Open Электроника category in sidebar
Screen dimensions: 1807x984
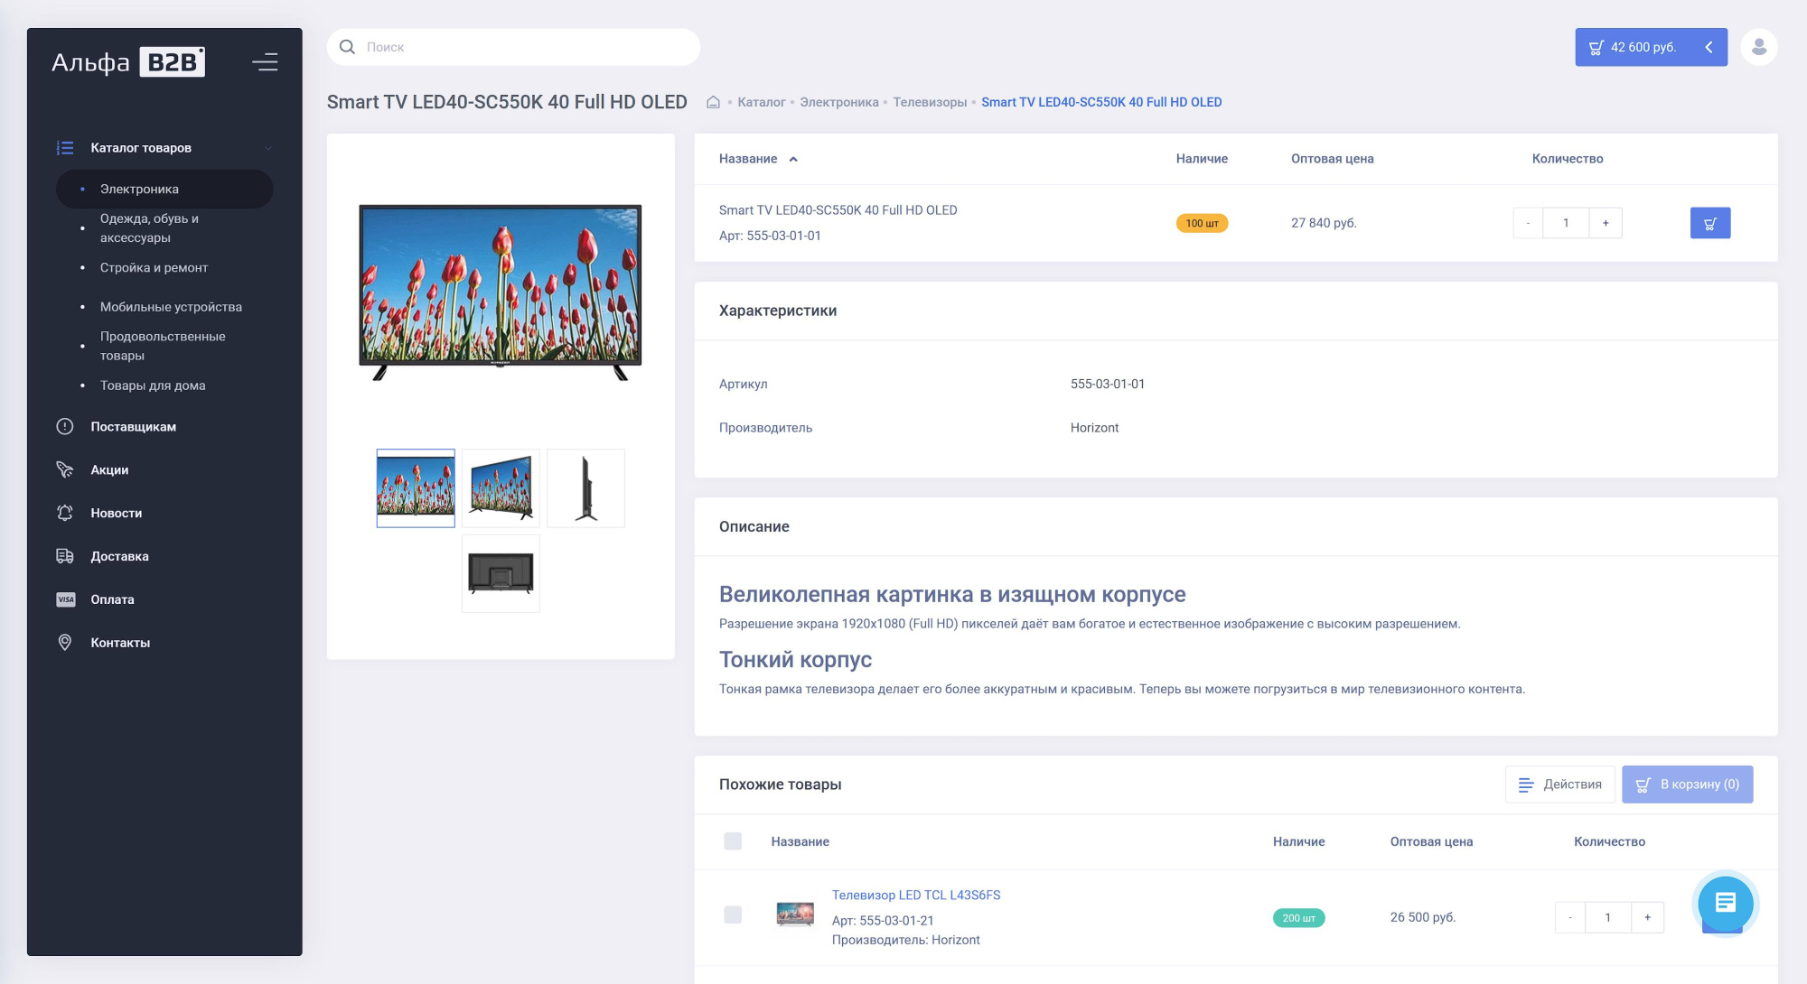click(139, 189)
